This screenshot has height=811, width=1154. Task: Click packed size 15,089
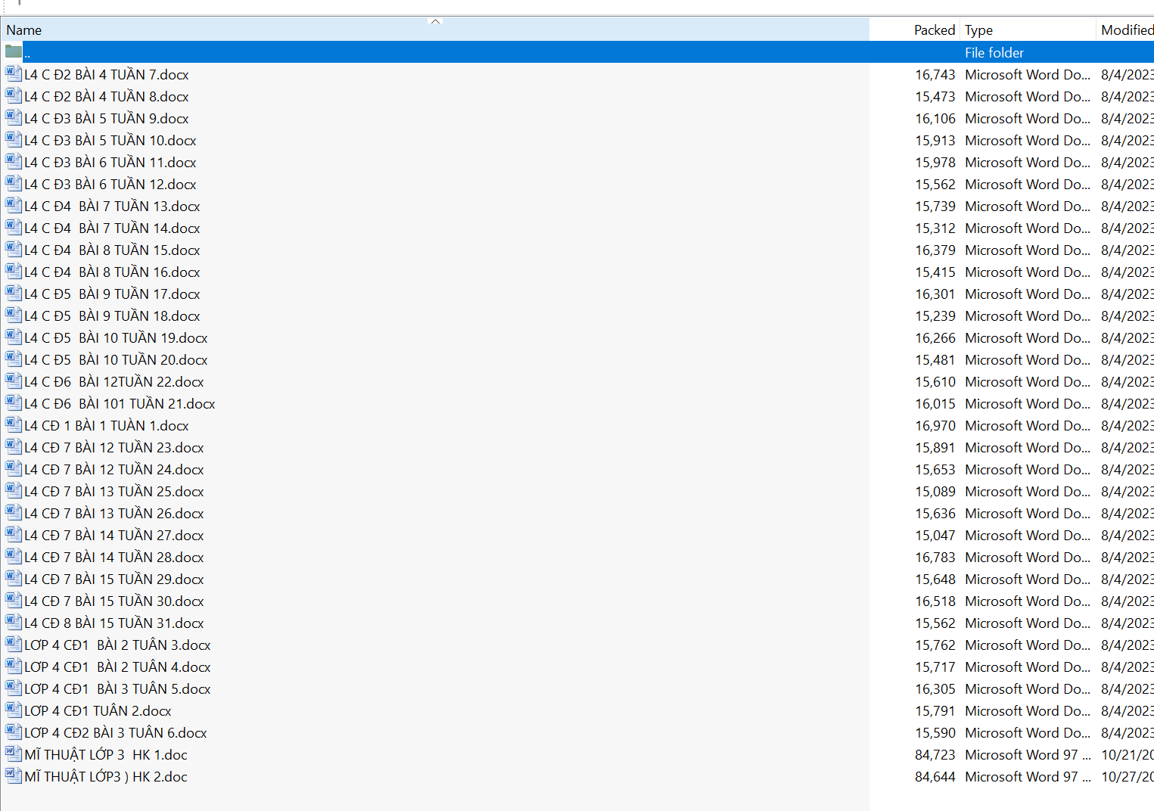pyautogui.click(x=935, y=492)
